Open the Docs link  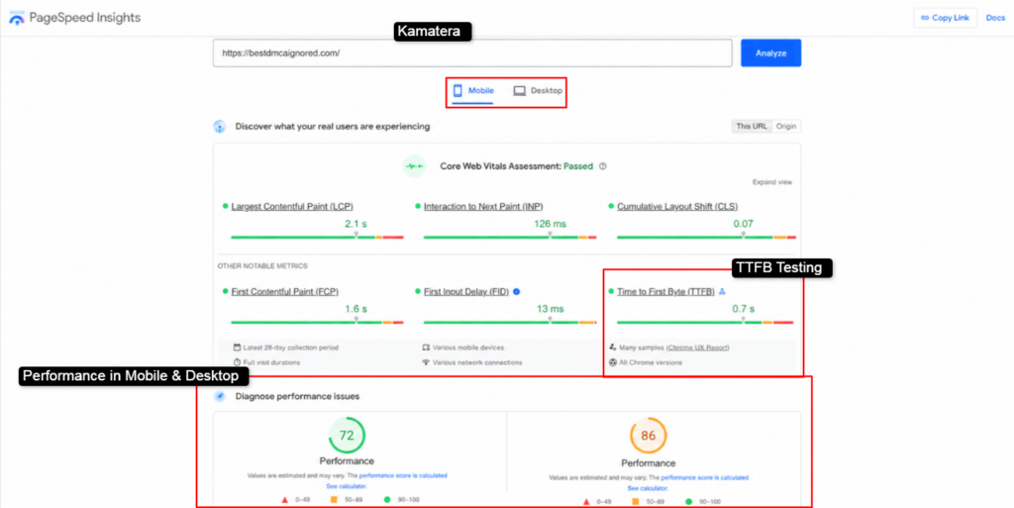tap(995, 18)
